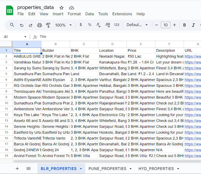Open the Insert menu
201x174 pixels.
(x=58, y=14)
